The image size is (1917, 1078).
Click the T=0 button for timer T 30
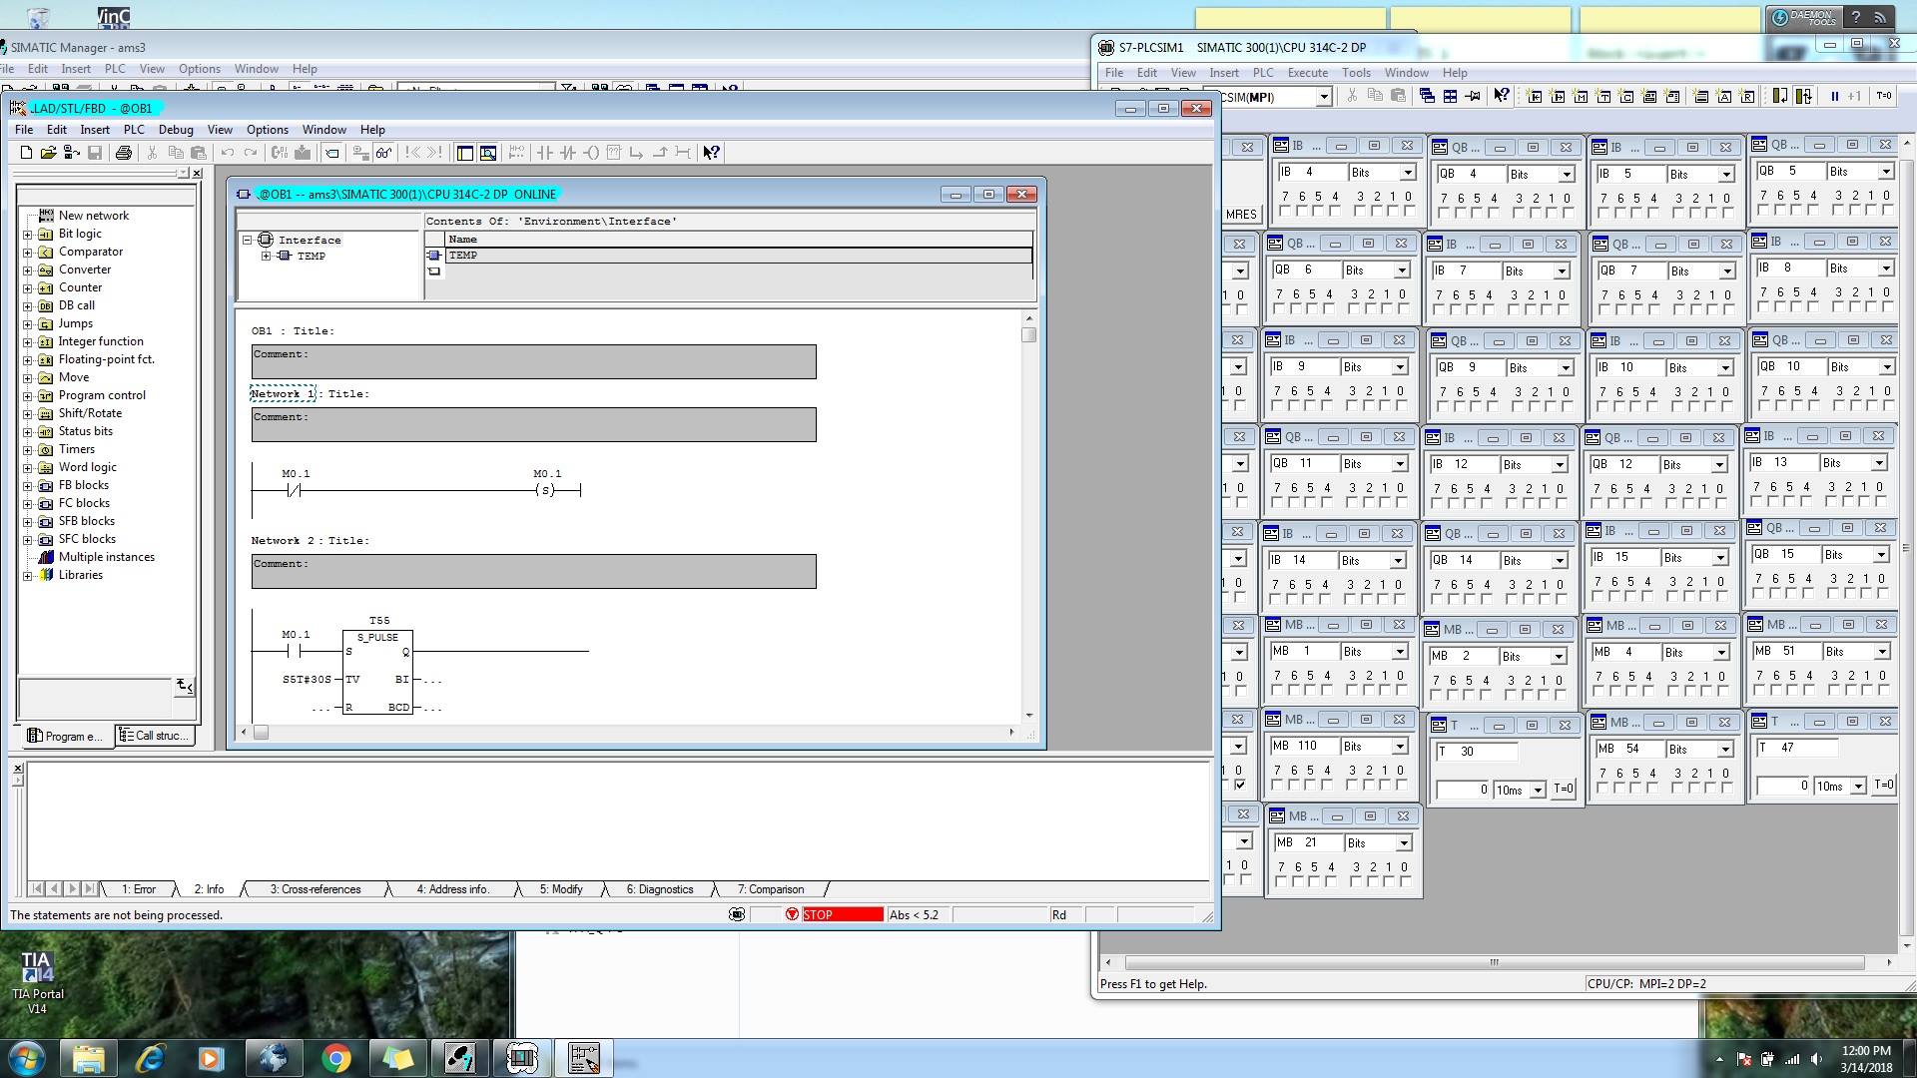pos(1564,790)
